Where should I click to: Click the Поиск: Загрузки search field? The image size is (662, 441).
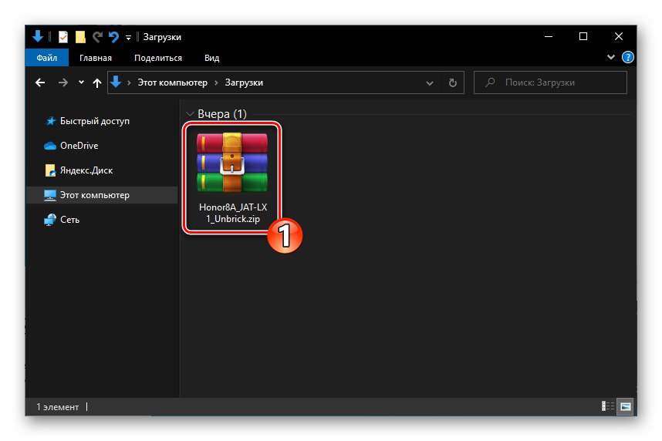pos(550,82)
